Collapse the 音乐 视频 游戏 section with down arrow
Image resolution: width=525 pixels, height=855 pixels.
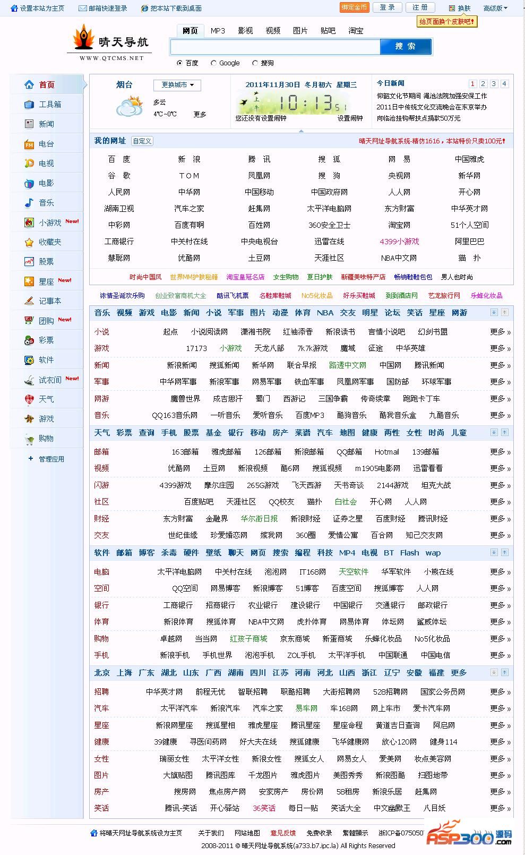[x=494, y=312]
